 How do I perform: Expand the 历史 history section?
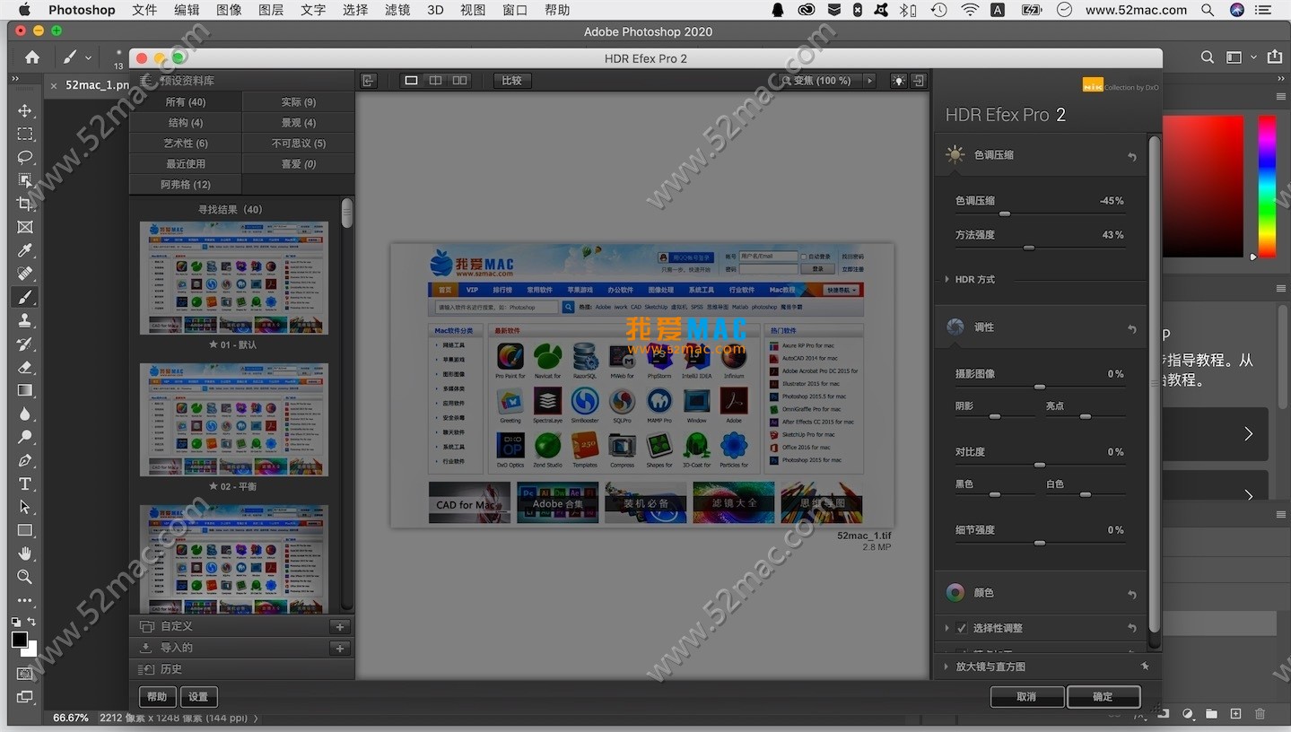coord(241,669)
